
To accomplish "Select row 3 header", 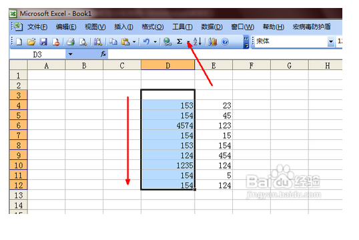I will pos(18,95).
